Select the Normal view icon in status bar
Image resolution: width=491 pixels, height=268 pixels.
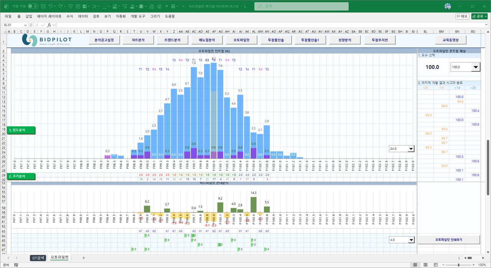[415, 265]
